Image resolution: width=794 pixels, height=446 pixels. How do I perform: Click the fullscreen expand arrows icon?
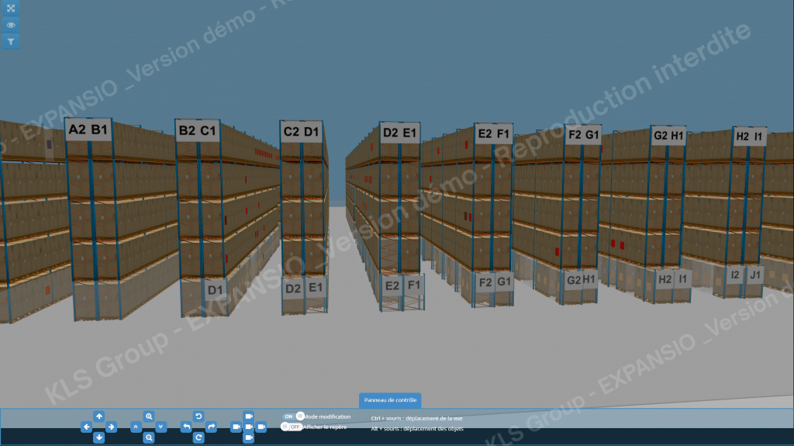pos(11,8)
